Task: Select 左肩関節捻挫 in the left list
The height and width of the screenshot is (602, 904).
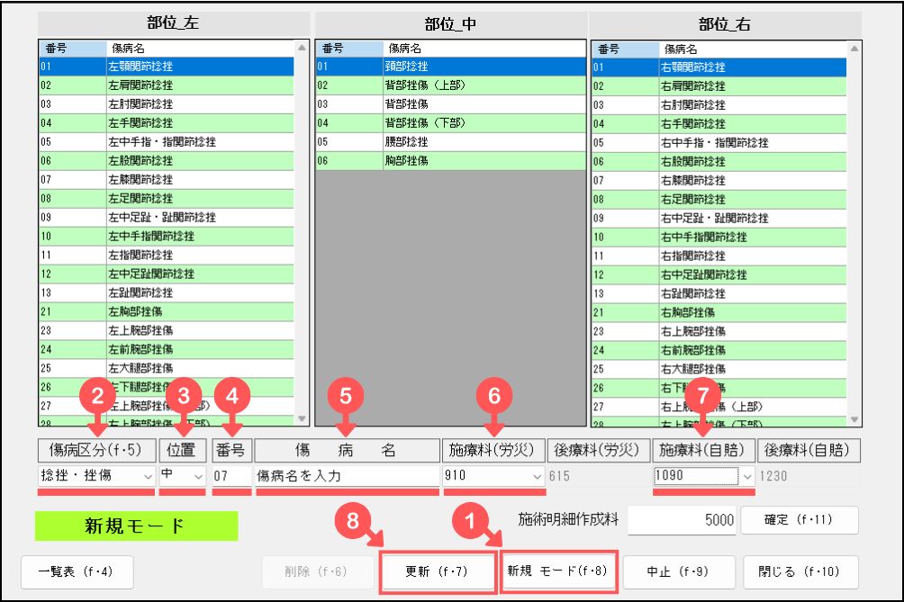Action: [140, 85]
